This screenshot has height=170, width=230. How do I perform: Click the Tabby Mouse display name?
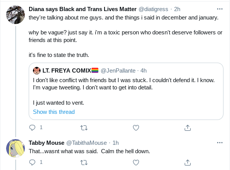click(47, 143)
